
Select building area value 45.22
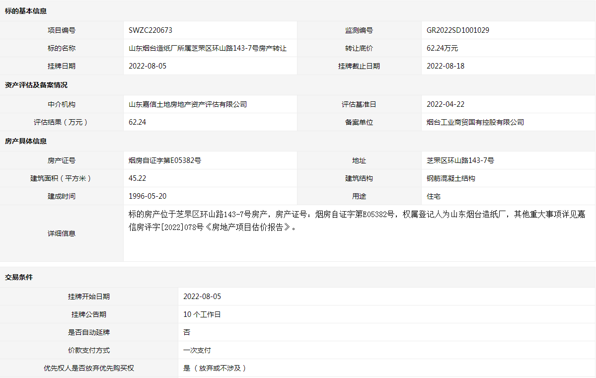click(137, 178)
